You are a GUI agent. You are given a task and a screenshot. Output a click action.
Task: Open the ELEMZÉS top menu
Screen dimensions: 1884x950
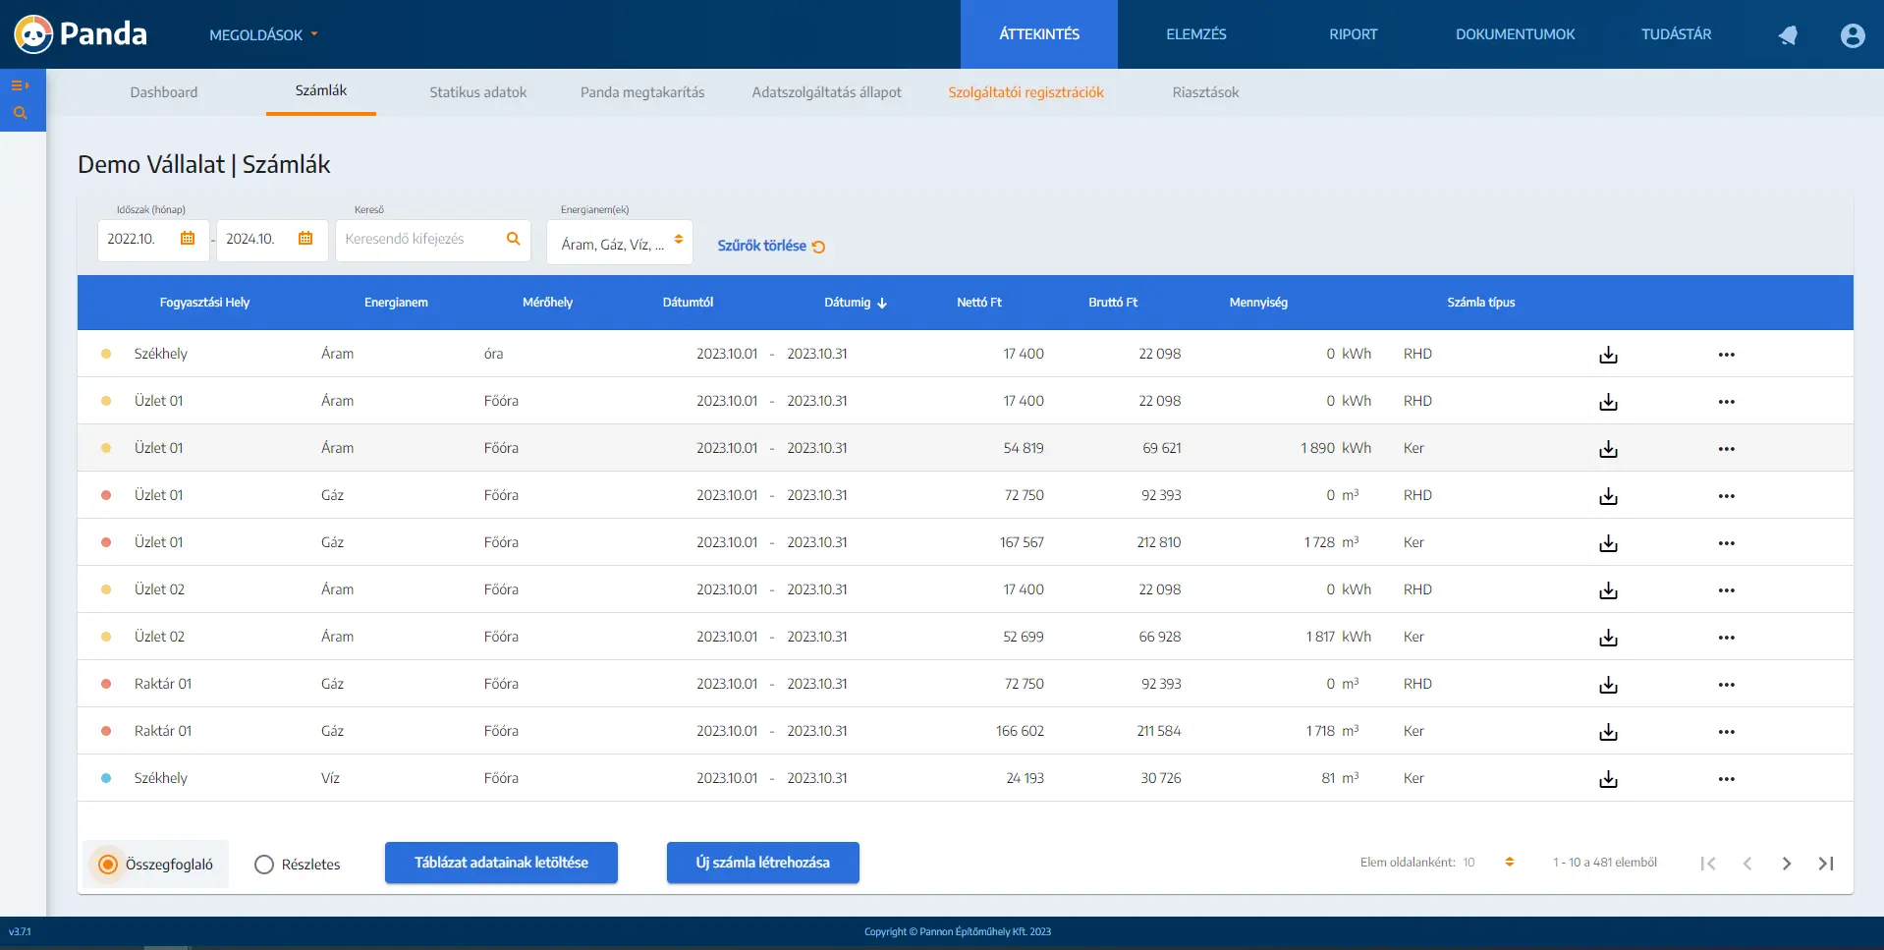[x=1195, y=34]
